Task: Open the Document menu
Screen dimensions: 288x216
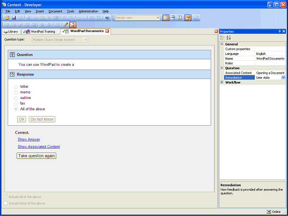Action: [55, 11]
